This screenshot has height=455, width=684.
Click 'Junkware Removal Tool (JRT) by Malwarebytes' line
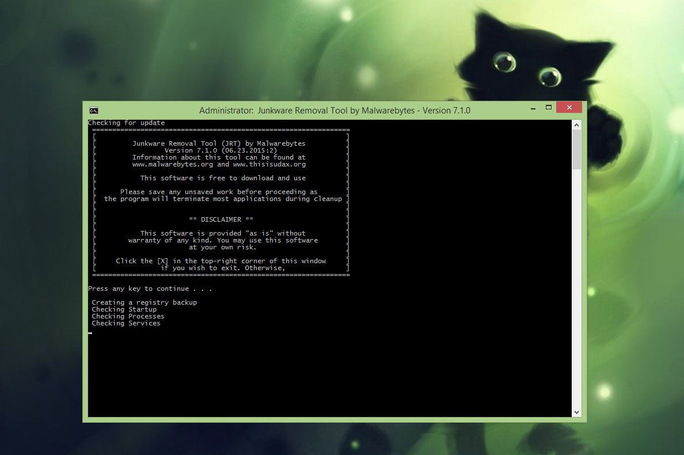click(x=219, y=143)
